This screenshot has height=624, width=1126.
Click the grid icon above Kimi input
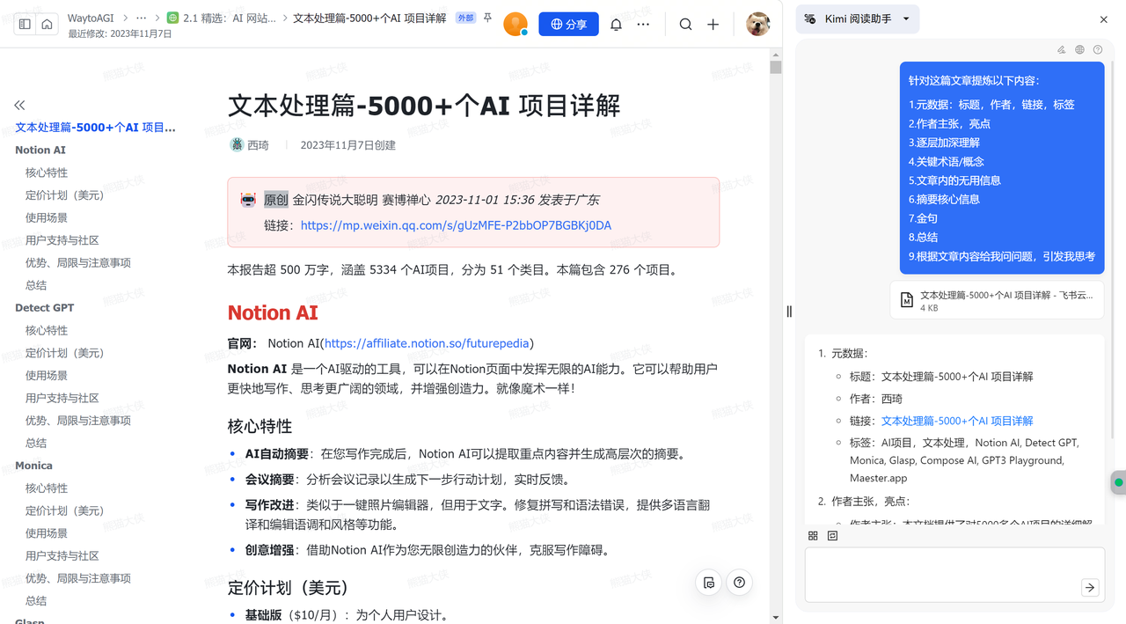(813, 535)
